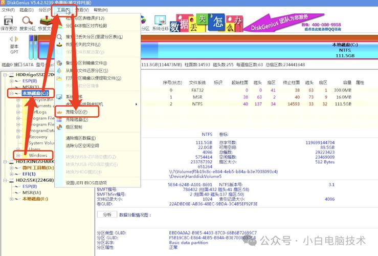Expand the EFI(1) partition node
The height and width of the screenshot is (256, 378).
coord(11,174)
